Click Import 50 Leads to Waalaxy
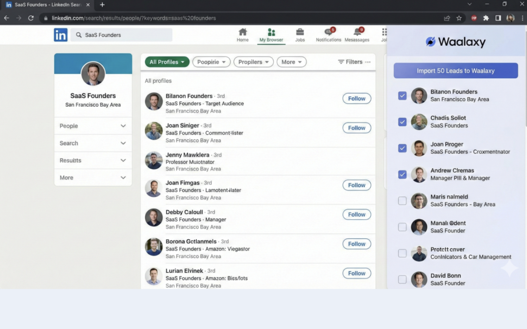This screenshot has width=527, height=329. tap(456, 70)
